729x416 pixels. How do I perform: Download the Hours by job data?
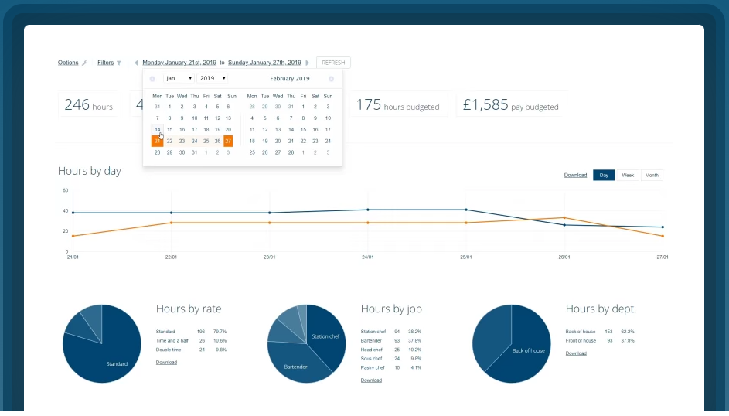[371, 380]
